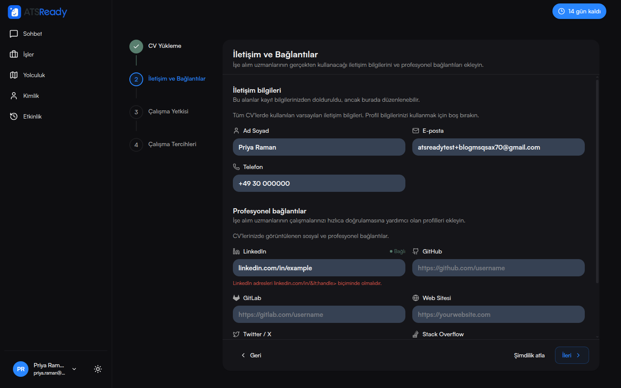Click the Yolculuk map icon

coord(14,75)
